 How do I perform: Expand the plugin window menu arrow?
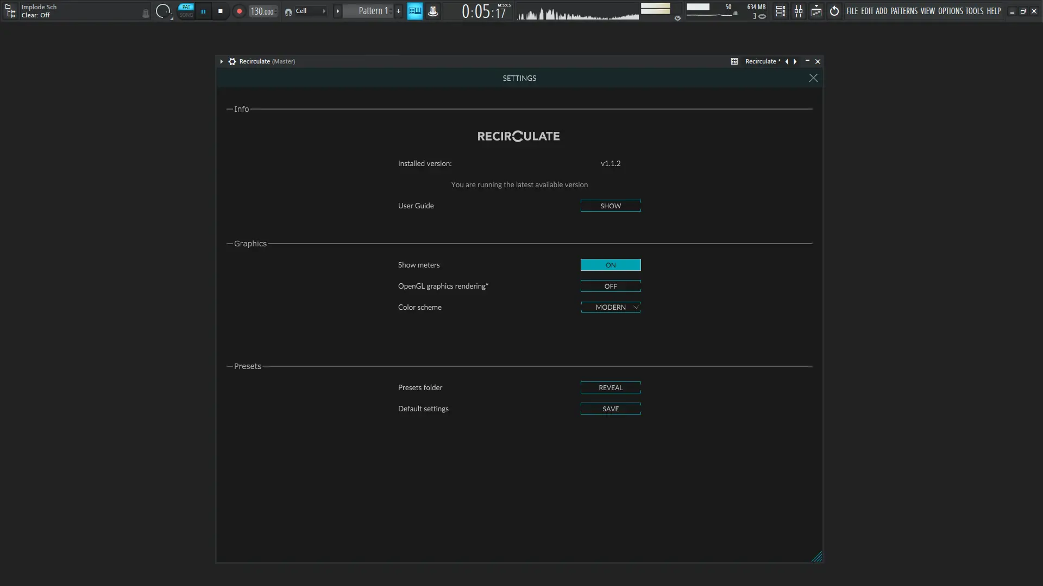(x=222, y=61)
